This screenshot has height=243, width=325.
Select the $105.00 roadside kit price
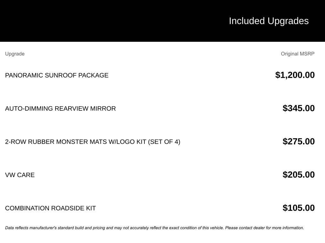[299, 208]
